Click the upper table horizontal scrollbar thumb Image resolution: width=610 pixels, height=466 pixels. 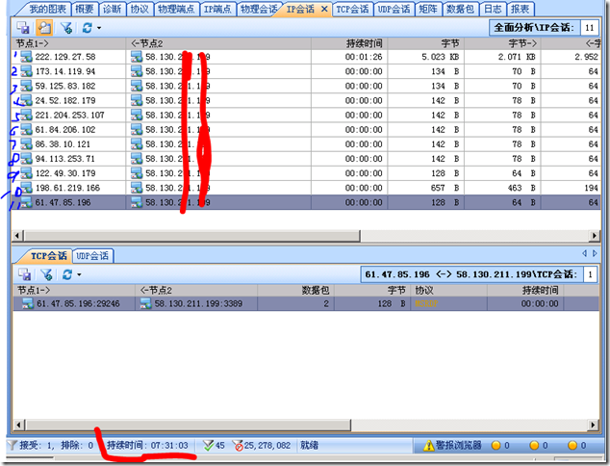tap(192, 236)
